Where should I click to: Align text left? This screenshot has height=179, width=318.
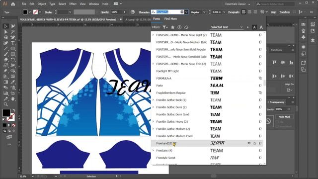pyautogui.click(x=244, y=12)
